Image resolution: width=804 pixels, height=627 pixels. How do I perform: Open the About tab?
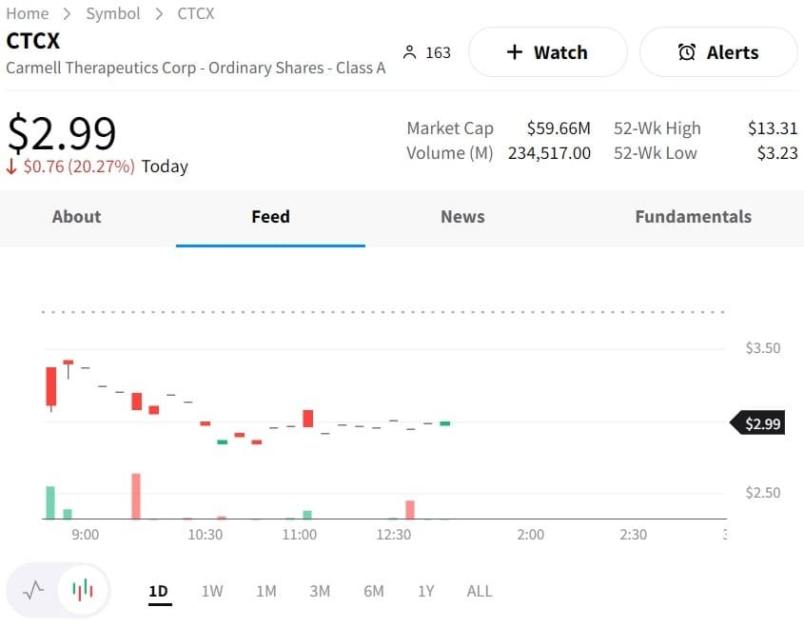click(76, 217)
